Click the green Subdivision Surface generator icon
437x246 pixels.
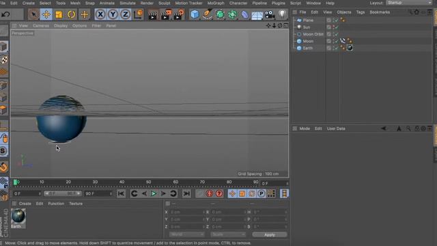click(220, 14)
